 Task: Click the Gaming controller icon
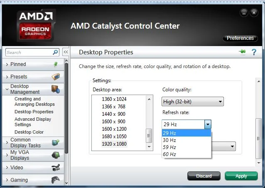(56, 180)
